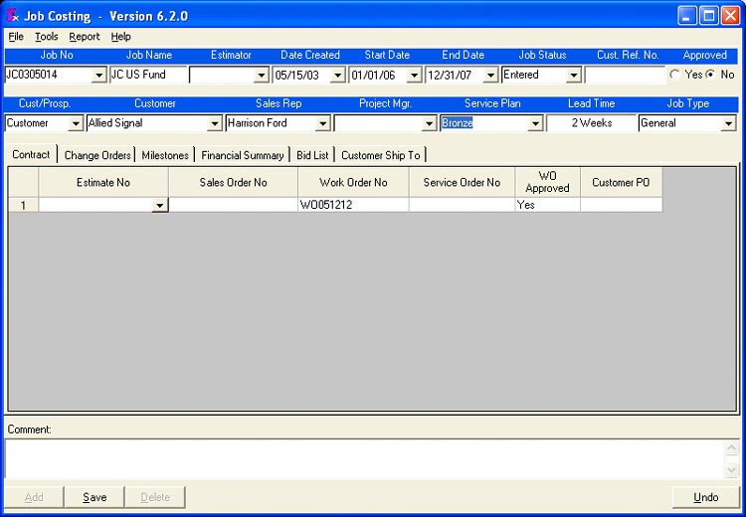The width and height of the screenshot is (746, 517).
Task: Select the WO051212 work order cell
Action: click(353, 205)
